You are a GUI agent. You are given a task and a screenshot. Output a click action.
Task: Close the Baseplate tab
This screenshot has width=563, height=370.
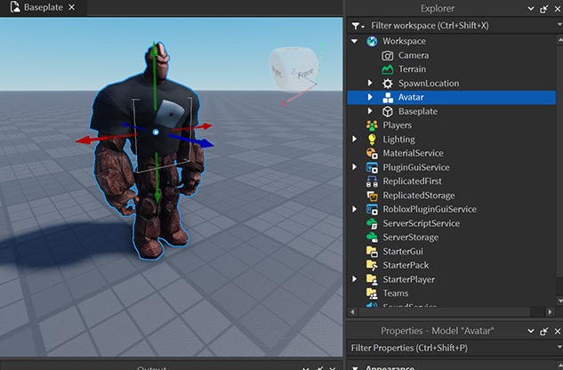tap(72, 7)
